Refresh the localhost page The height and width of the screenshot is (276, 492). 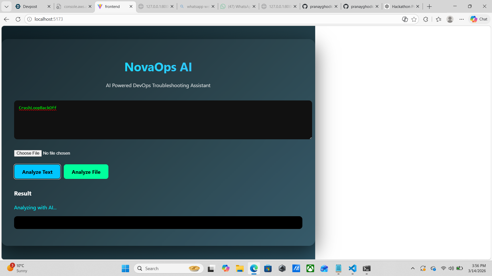18,19
